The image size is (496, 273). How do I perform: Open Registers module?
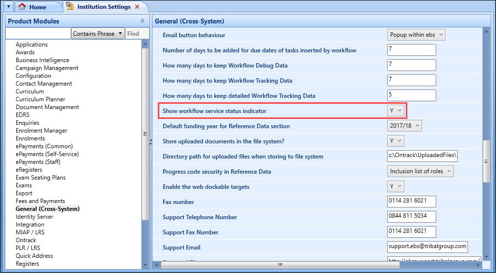click(x=27, y=264)
